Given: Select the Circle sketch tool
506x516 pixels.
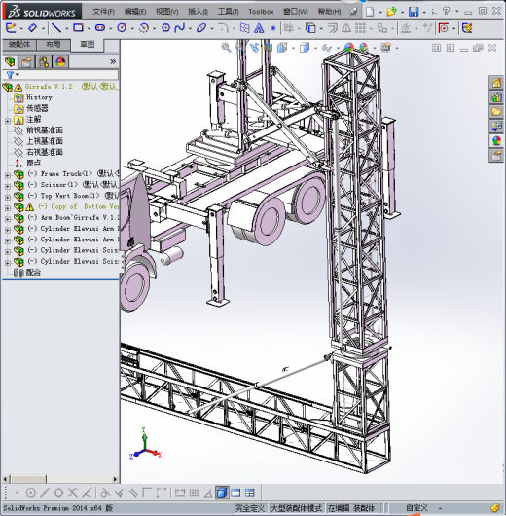Looking at the screenshot, I should click(122, 28).
